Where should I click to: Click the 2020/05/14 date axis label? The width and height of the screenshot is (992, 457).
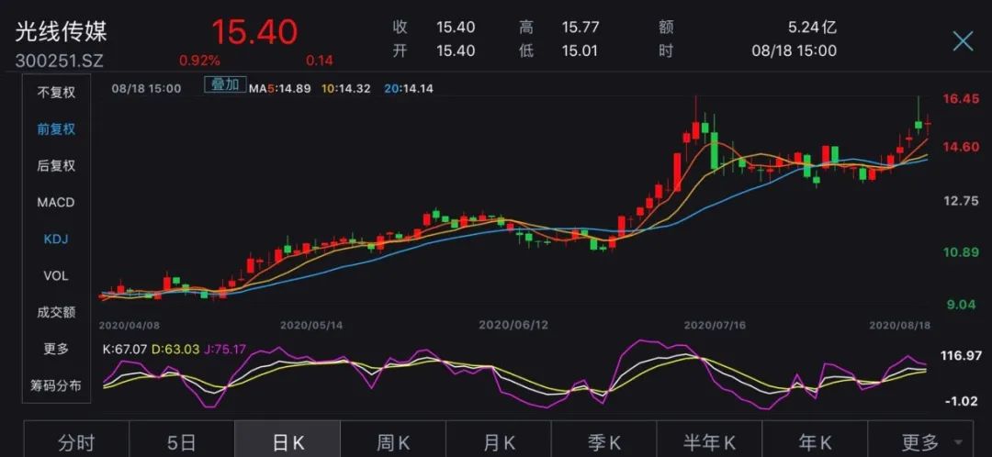click(x=312, y=325)
